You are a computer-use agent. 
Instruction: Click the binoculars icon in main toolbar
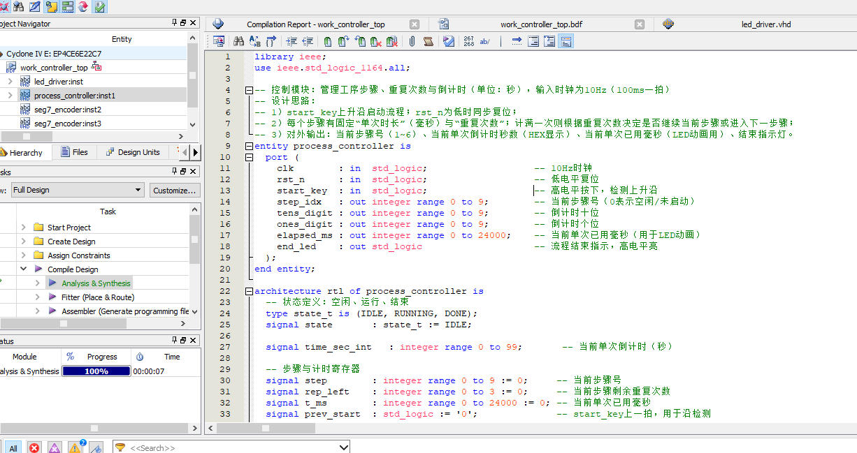coord(18,7)
